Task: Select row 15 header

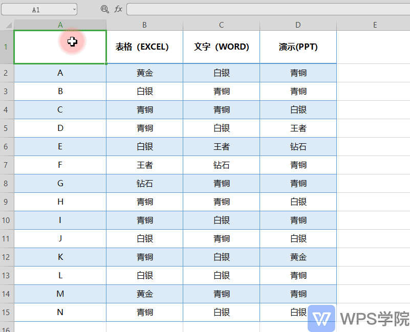Action: point(7,312)
